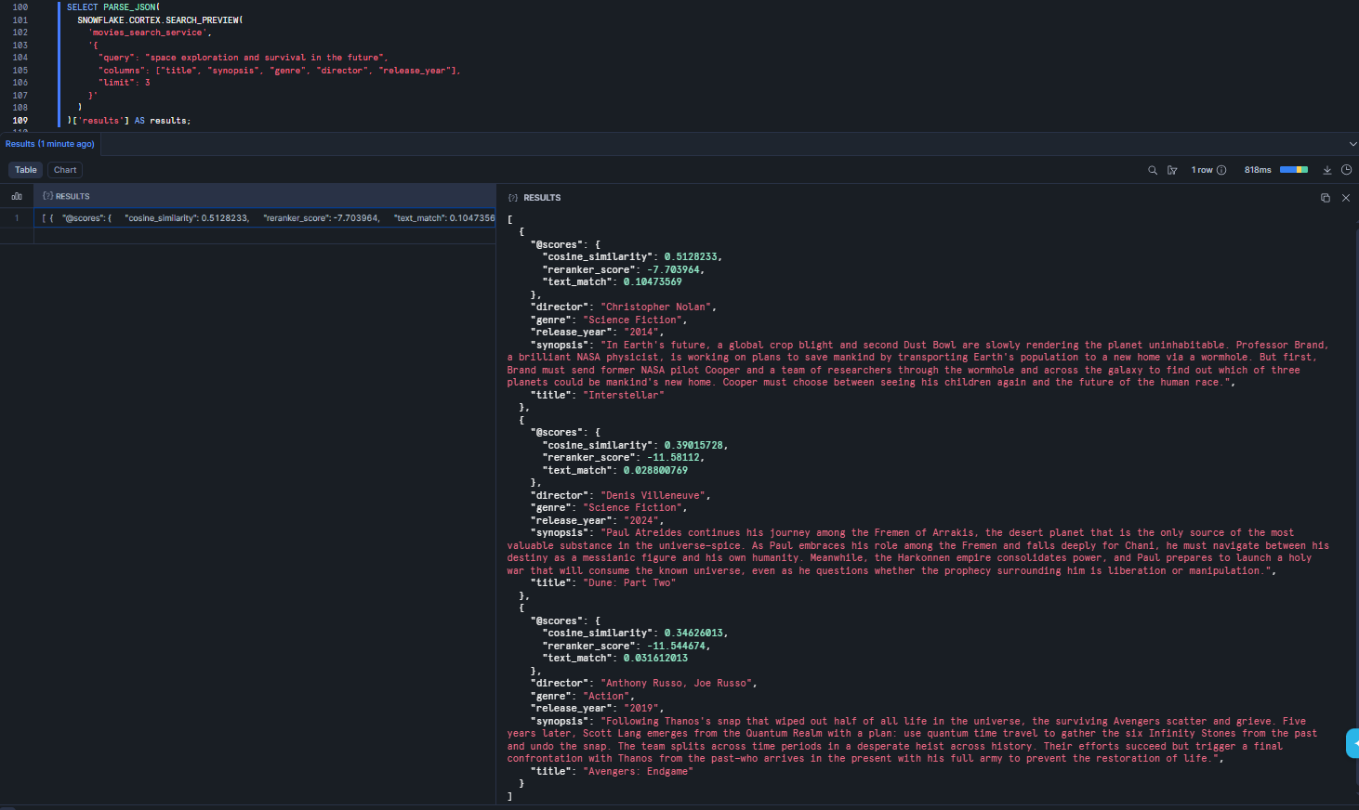The image size is (1359, 810).
Task: Click the 1 row count label
Action: click(x=1202, y=170)
